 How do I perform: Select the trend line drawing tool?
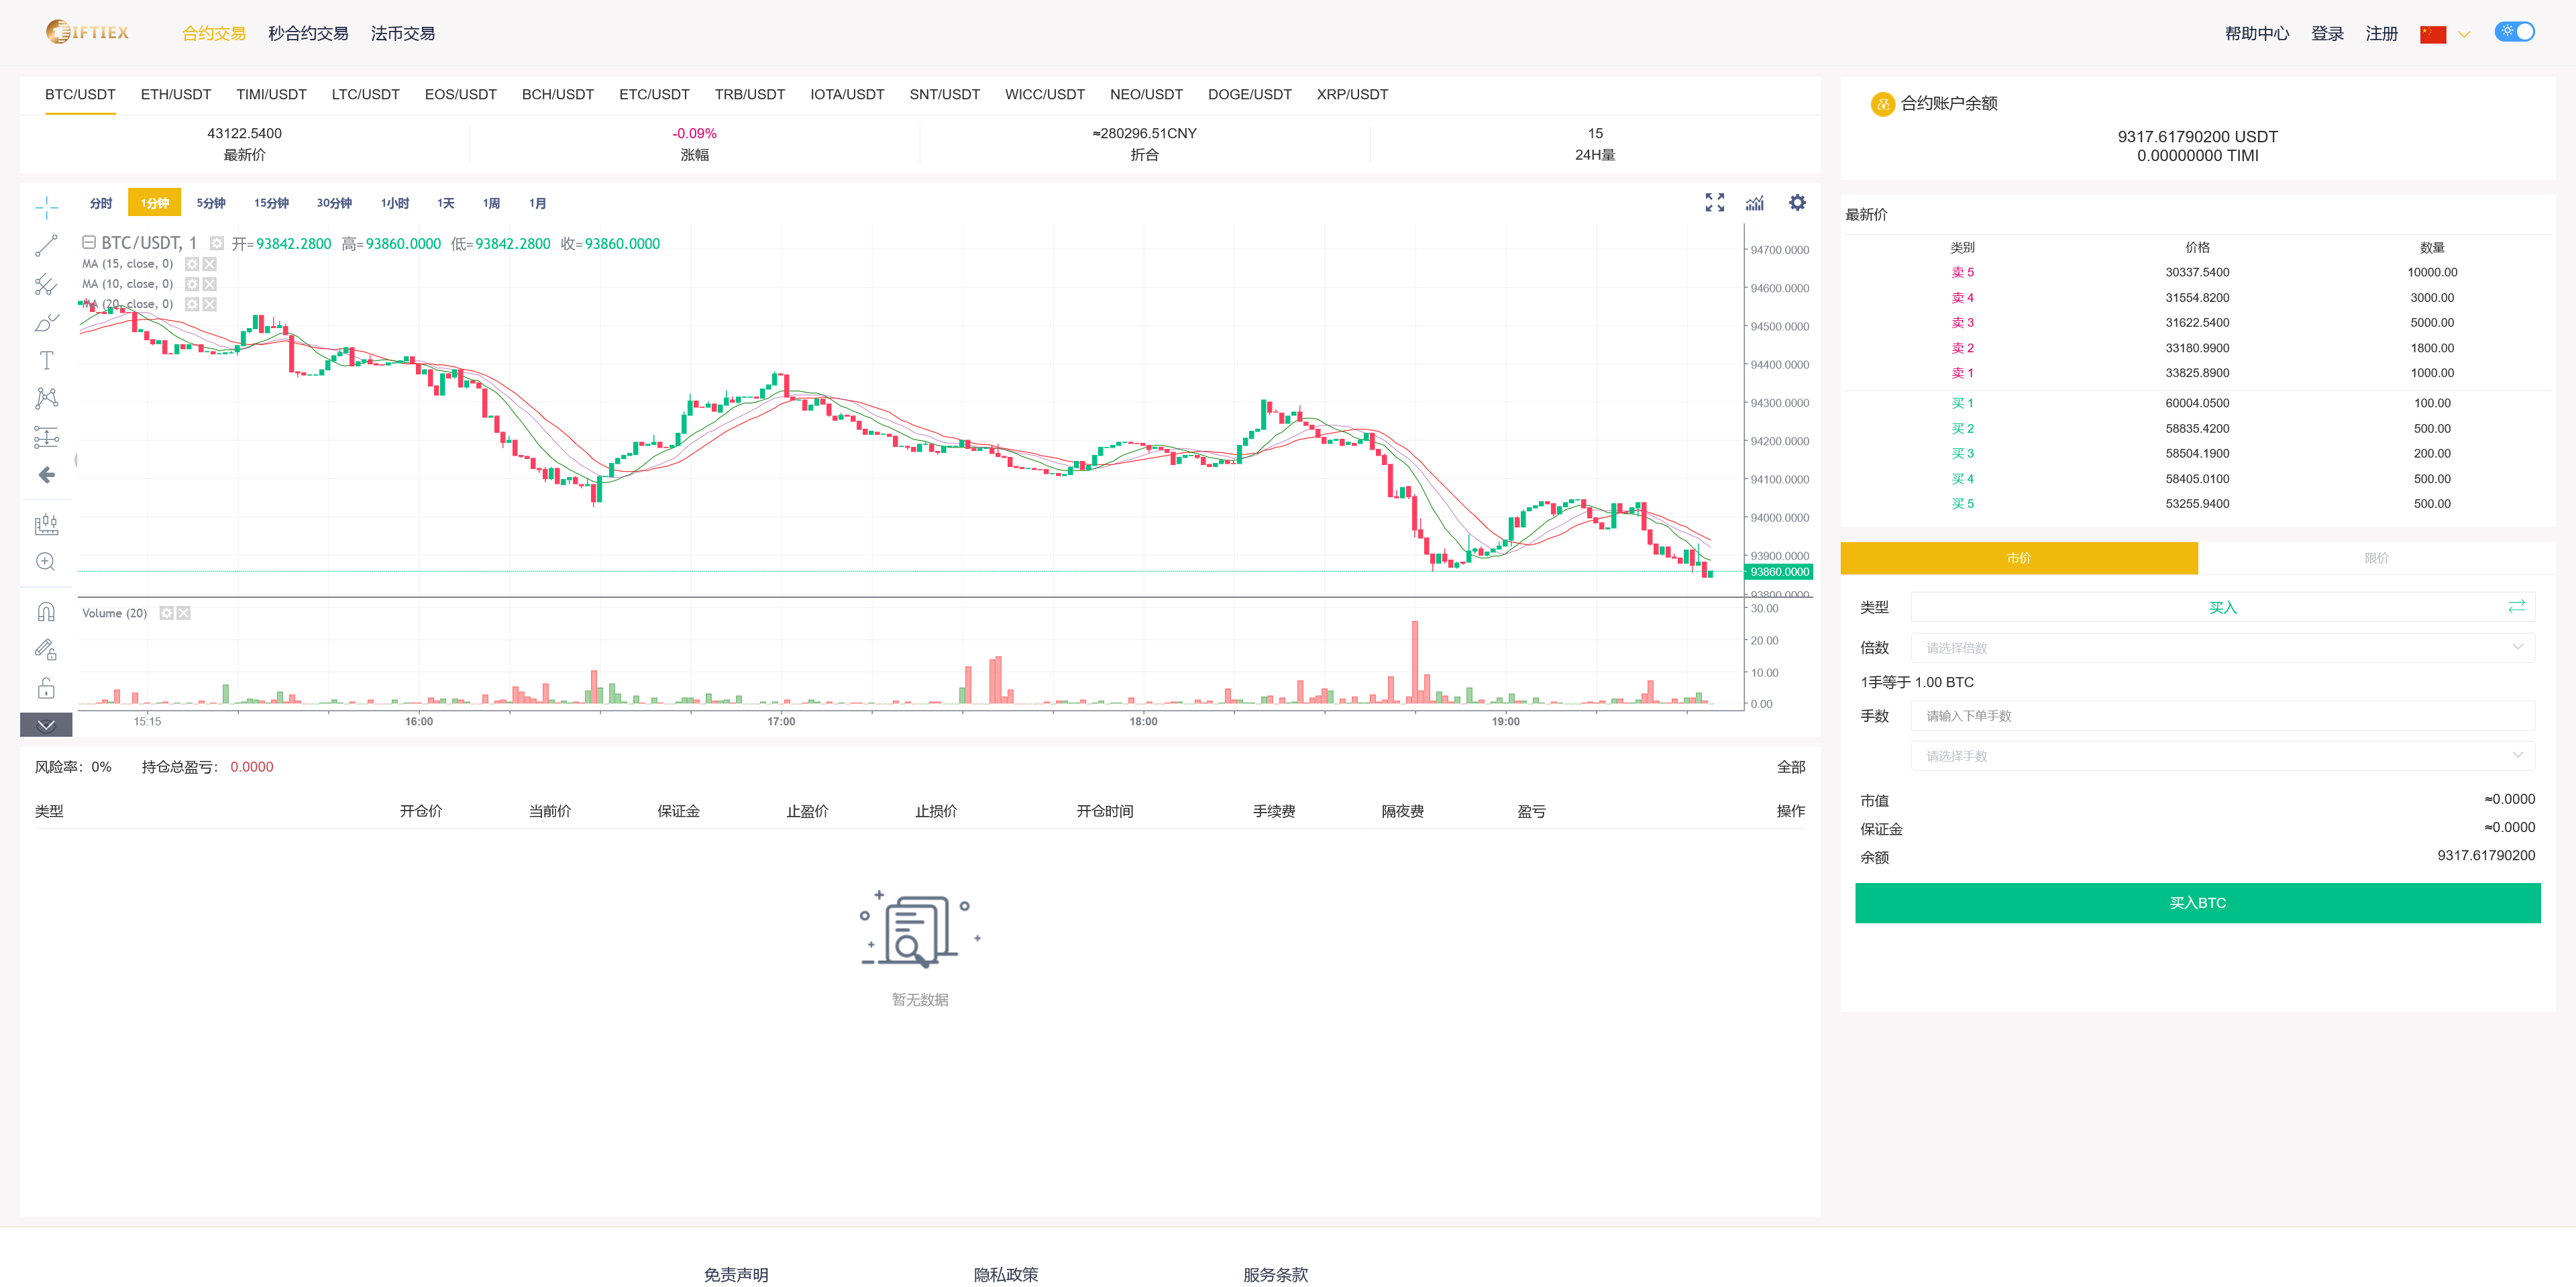(46, 246)
